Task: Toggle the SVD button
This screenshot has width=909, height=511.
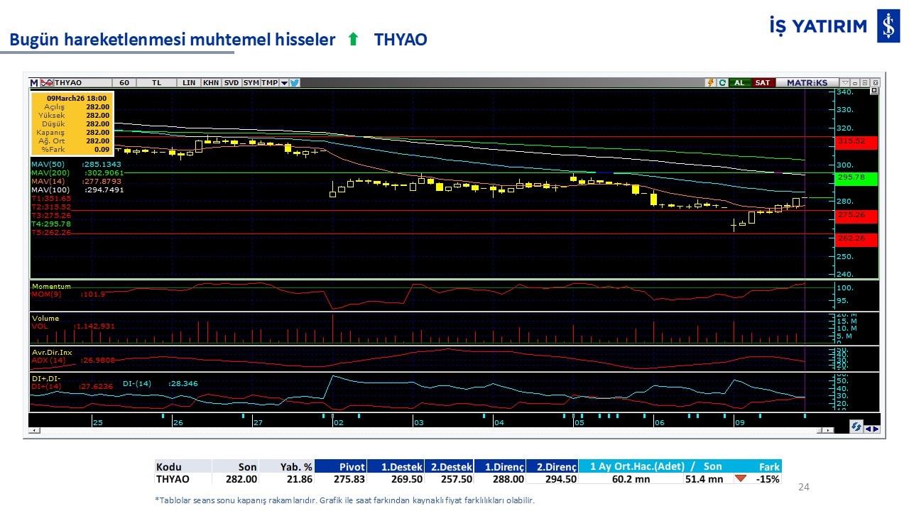Action: tap(232, 83)
